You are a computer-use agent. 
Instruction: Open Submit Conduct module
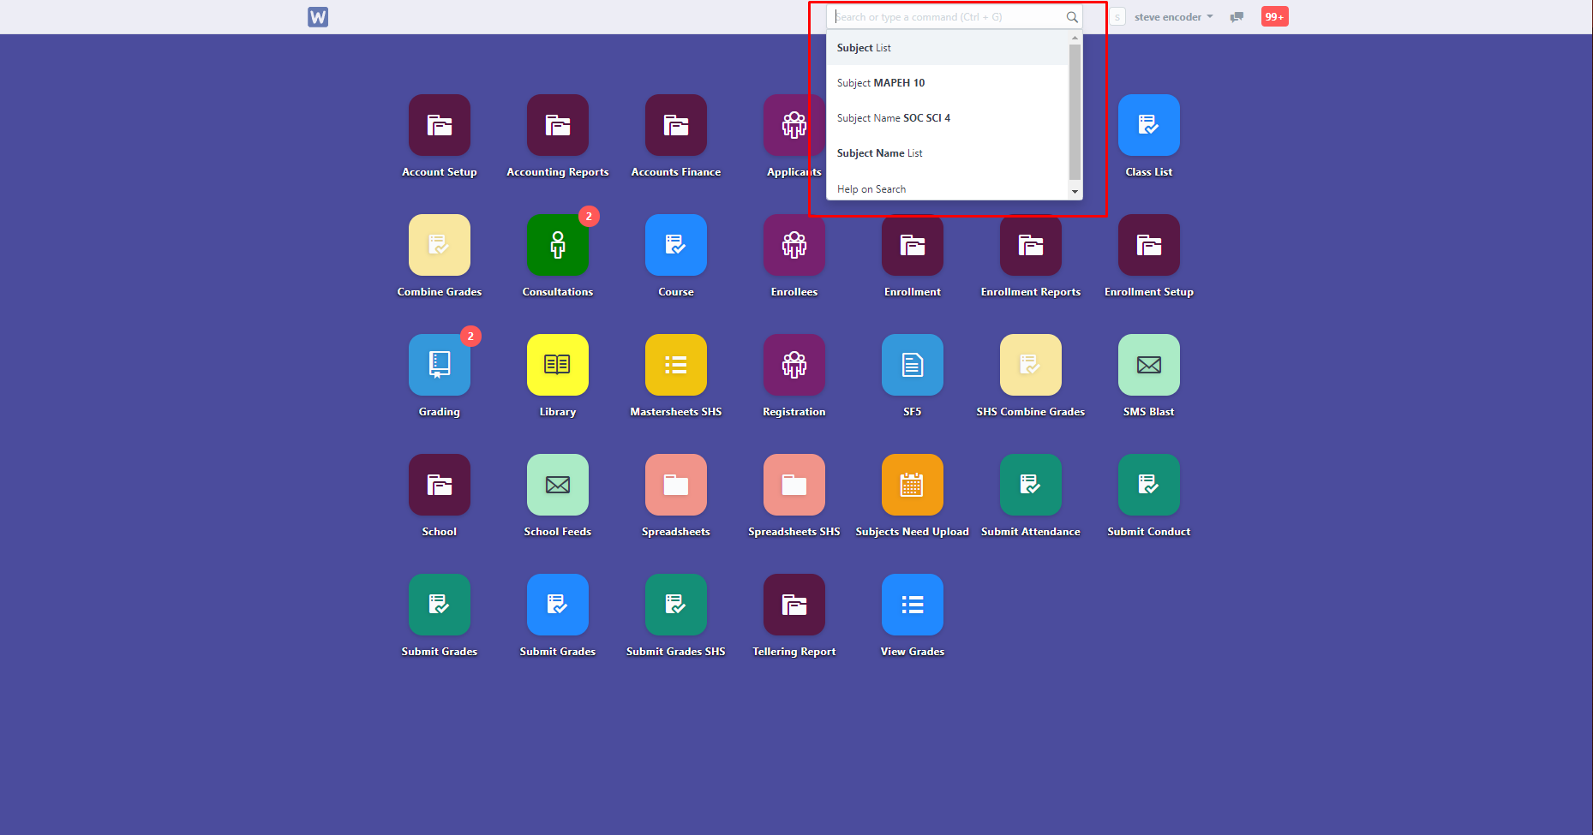[x=1149, y=485]
